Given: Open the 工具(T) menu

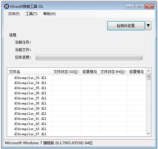Looking at the screenshot, I should point(31,14).
